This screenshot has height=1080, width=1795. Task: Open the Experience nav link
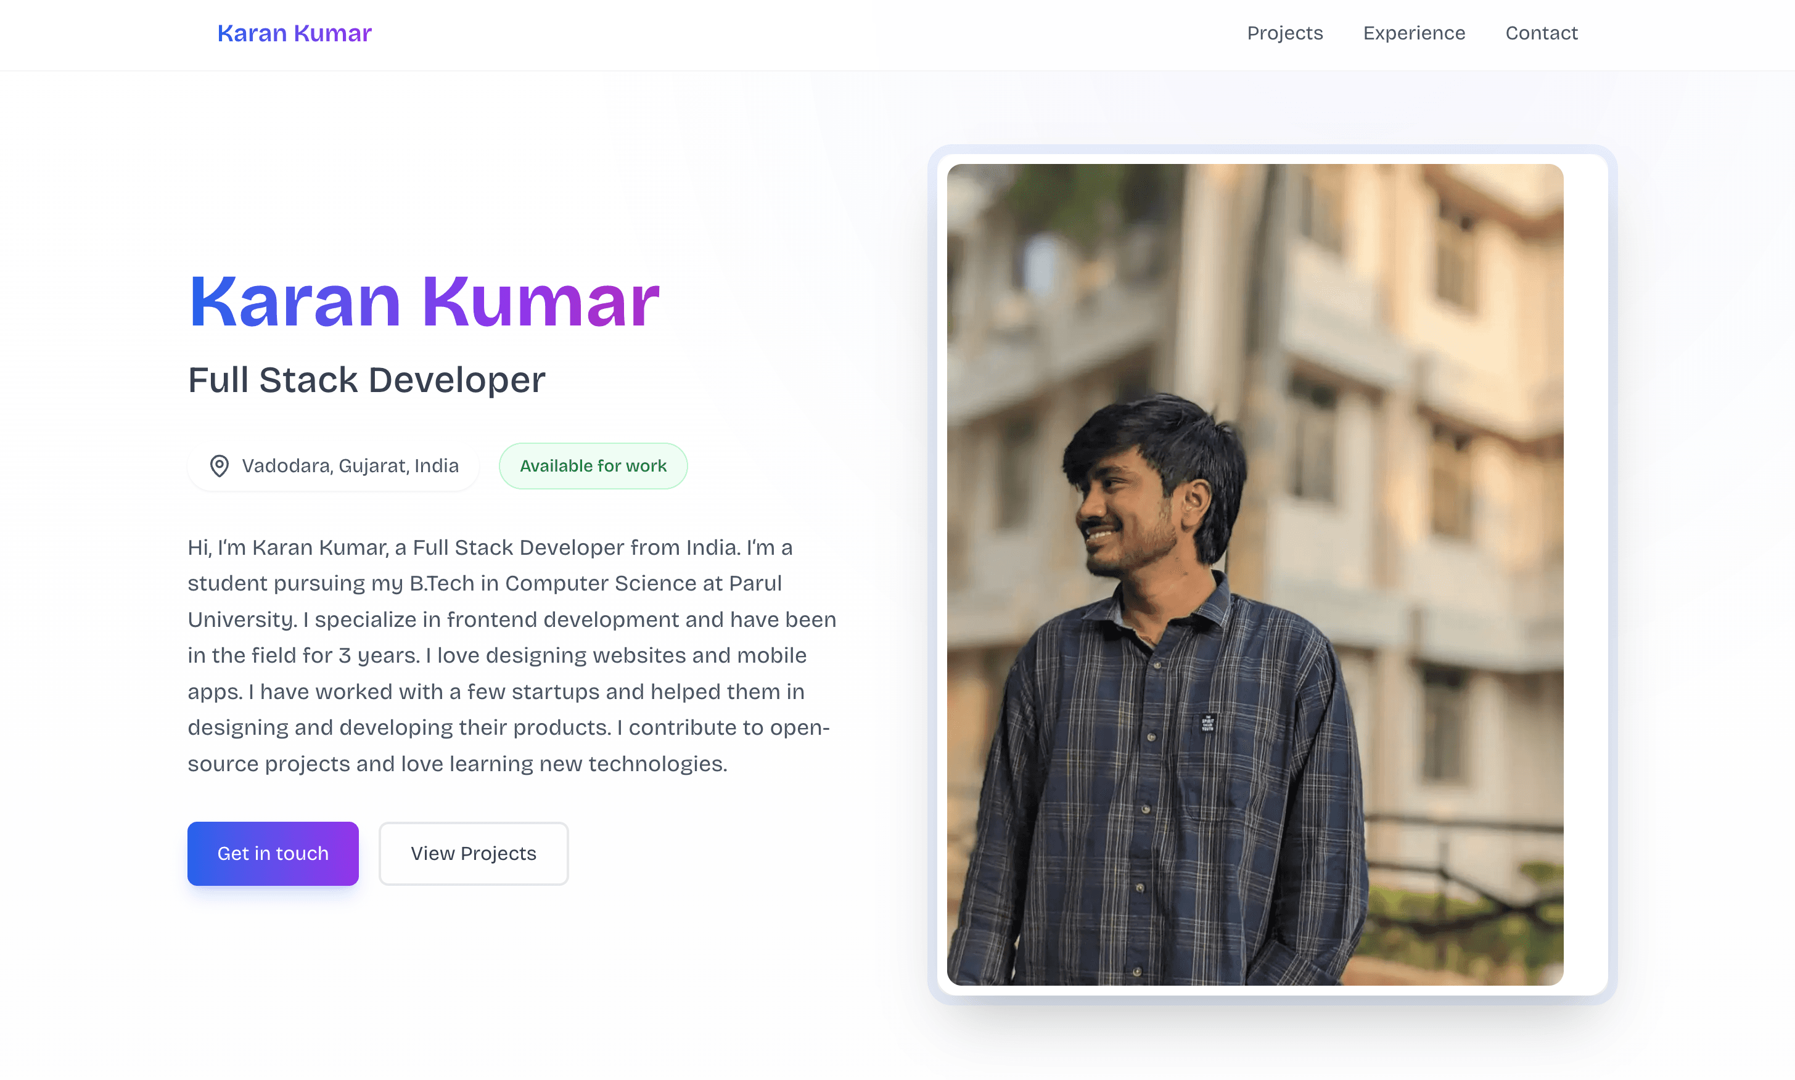pyautogui.click(x=1413, y=33)
